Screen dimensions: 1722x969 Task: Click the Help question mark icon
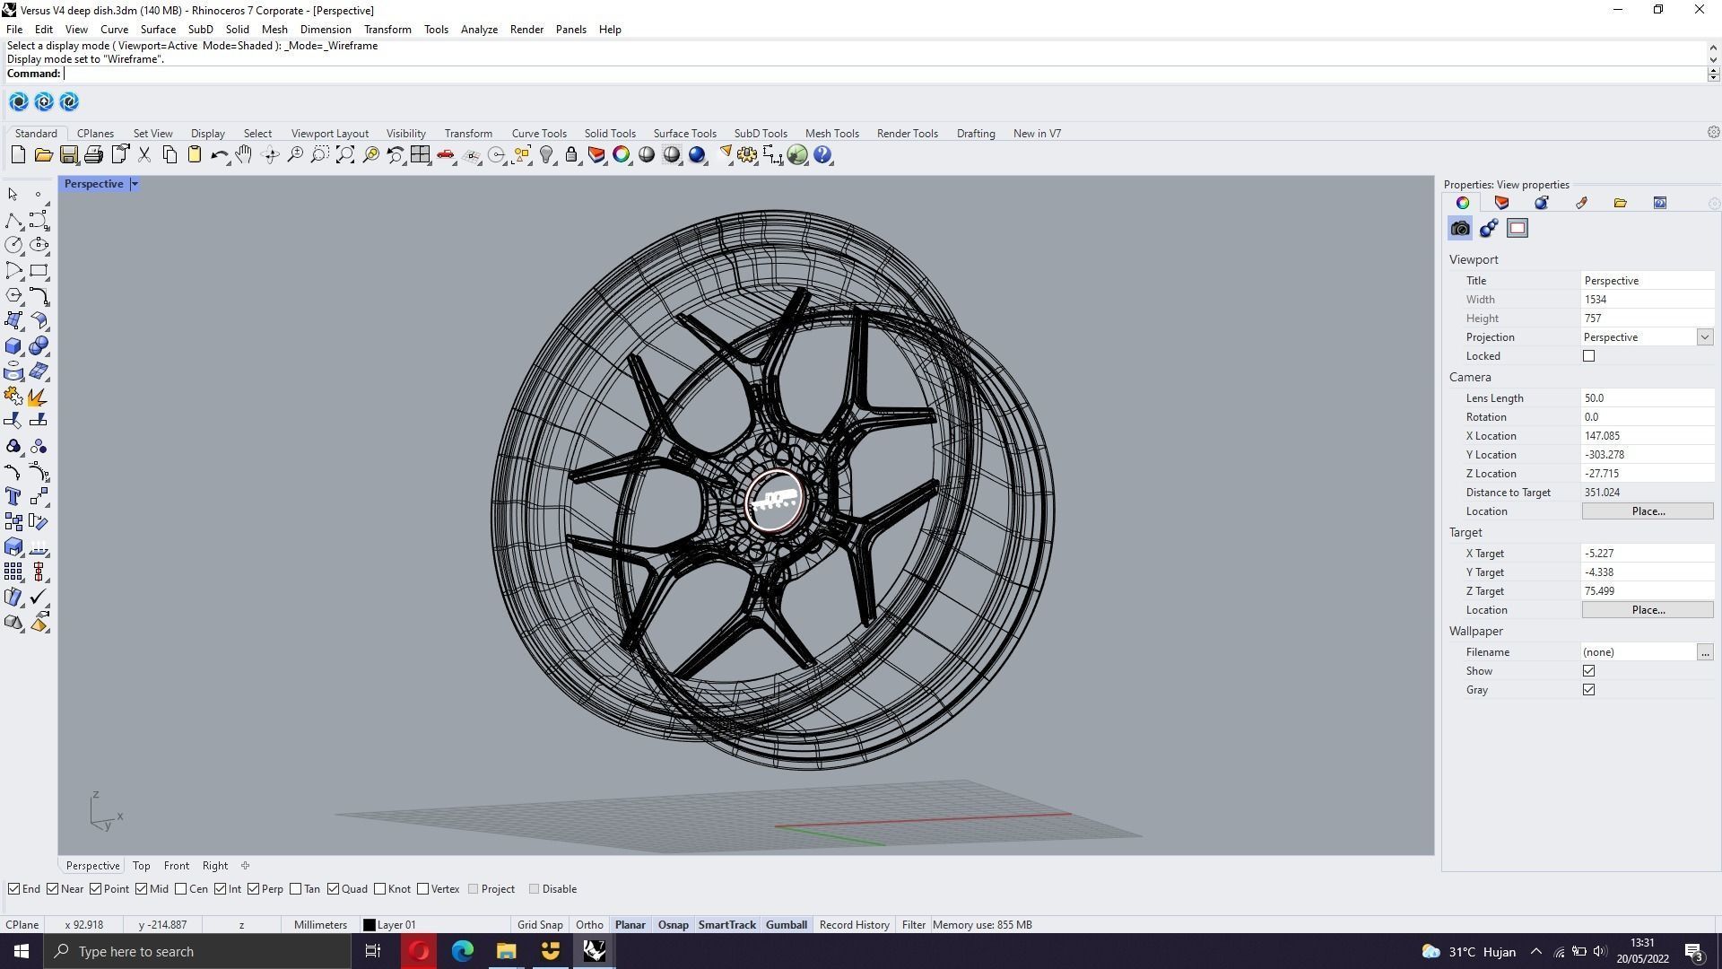tap(822, 155)
